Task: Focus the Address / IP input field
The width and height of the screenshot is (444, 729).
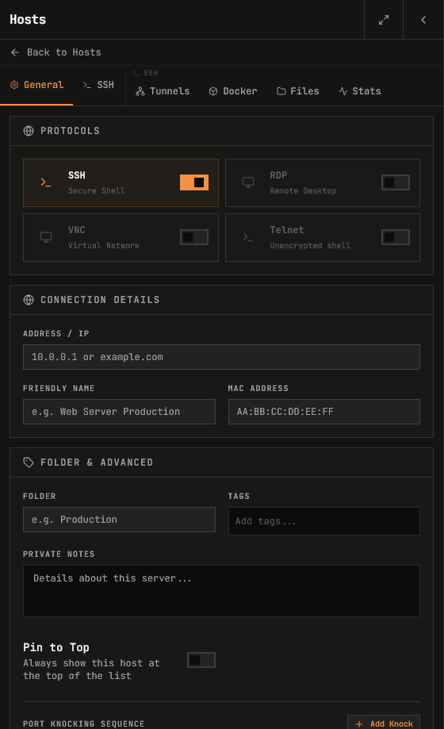Action: pos(221,357)
